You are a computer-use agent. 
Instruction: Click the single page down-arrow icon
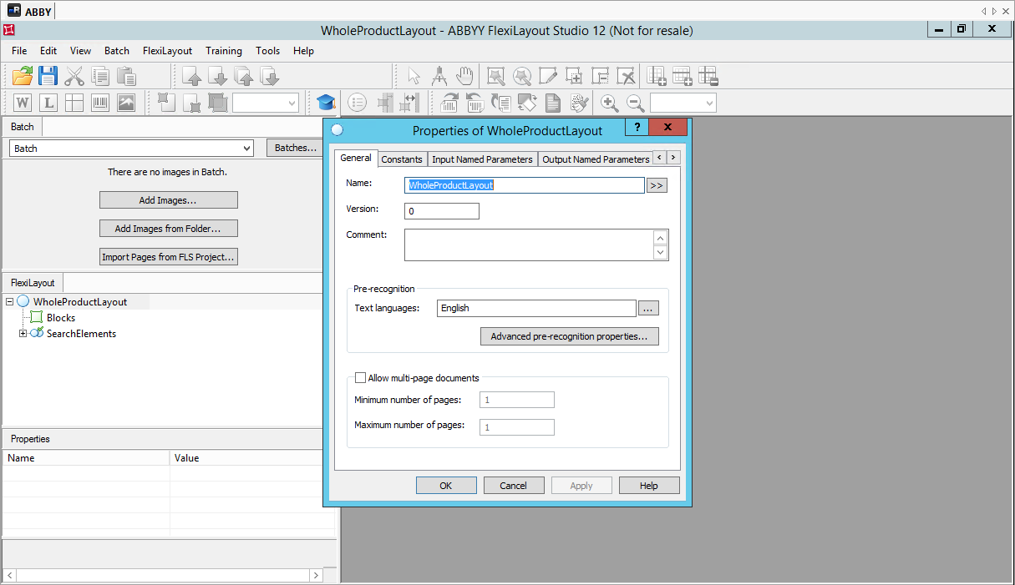[218, 77]
